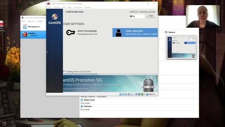Image resolution: width=225 pixels, height=127 pixels.
Task: Click the installation progress bar
Action: point(110,74)
